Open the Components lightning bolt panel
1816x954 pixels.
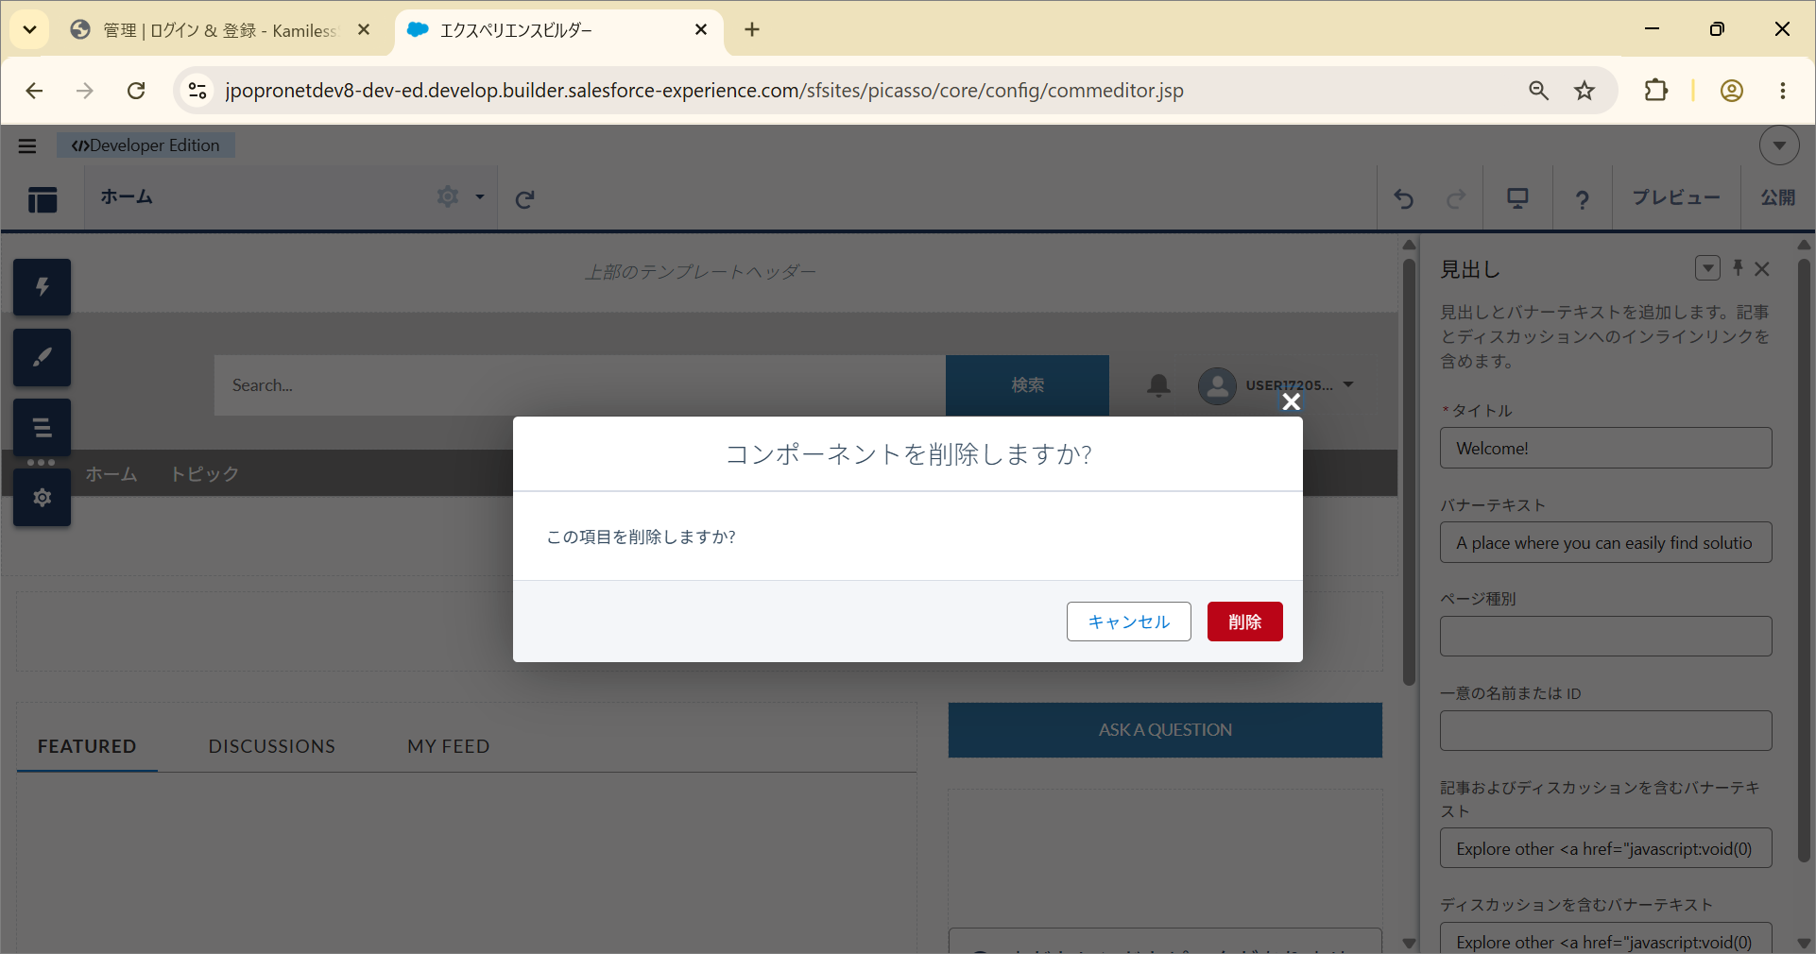point(42,287)
